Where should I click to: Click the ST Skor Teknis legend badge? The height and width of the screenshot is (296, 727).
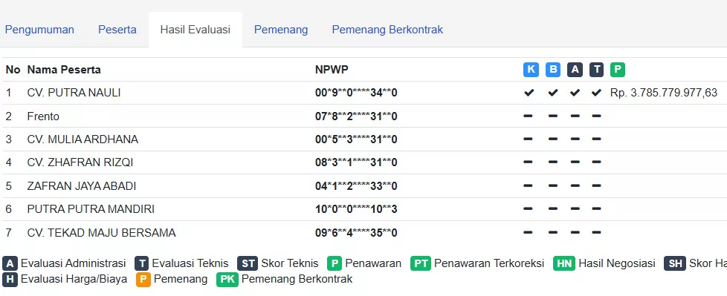[247, 263]
